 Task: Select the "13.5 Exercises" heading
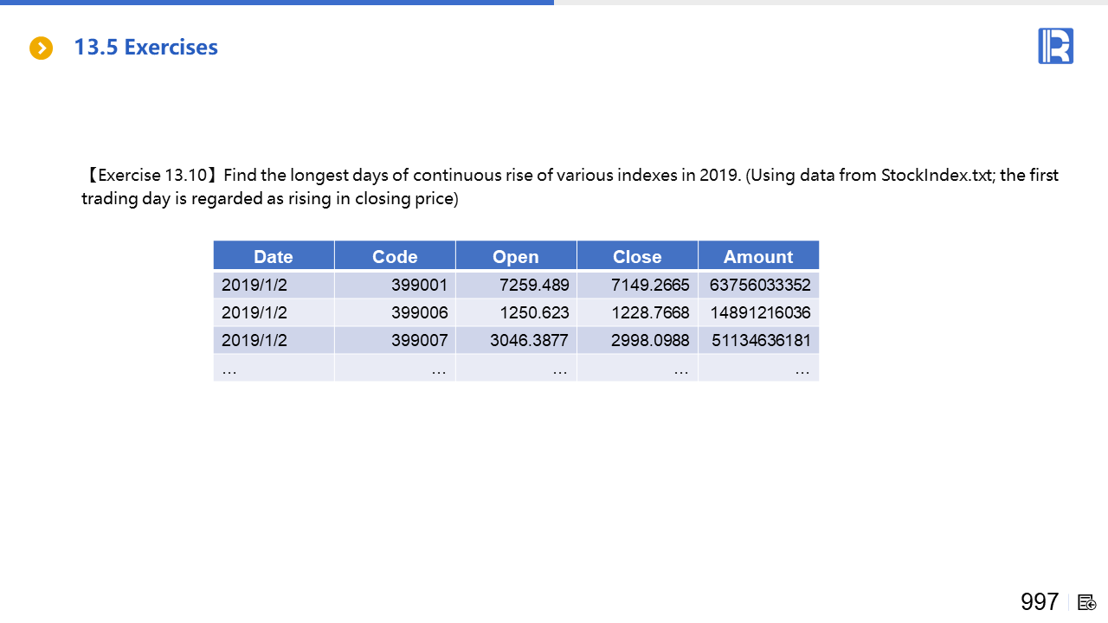tap(145, 48)
